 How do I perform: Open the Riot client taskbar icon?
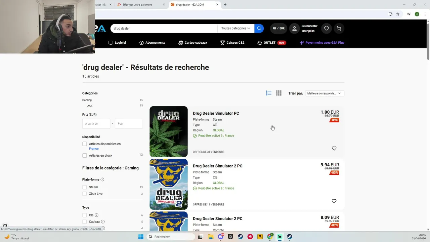[250, 237]
